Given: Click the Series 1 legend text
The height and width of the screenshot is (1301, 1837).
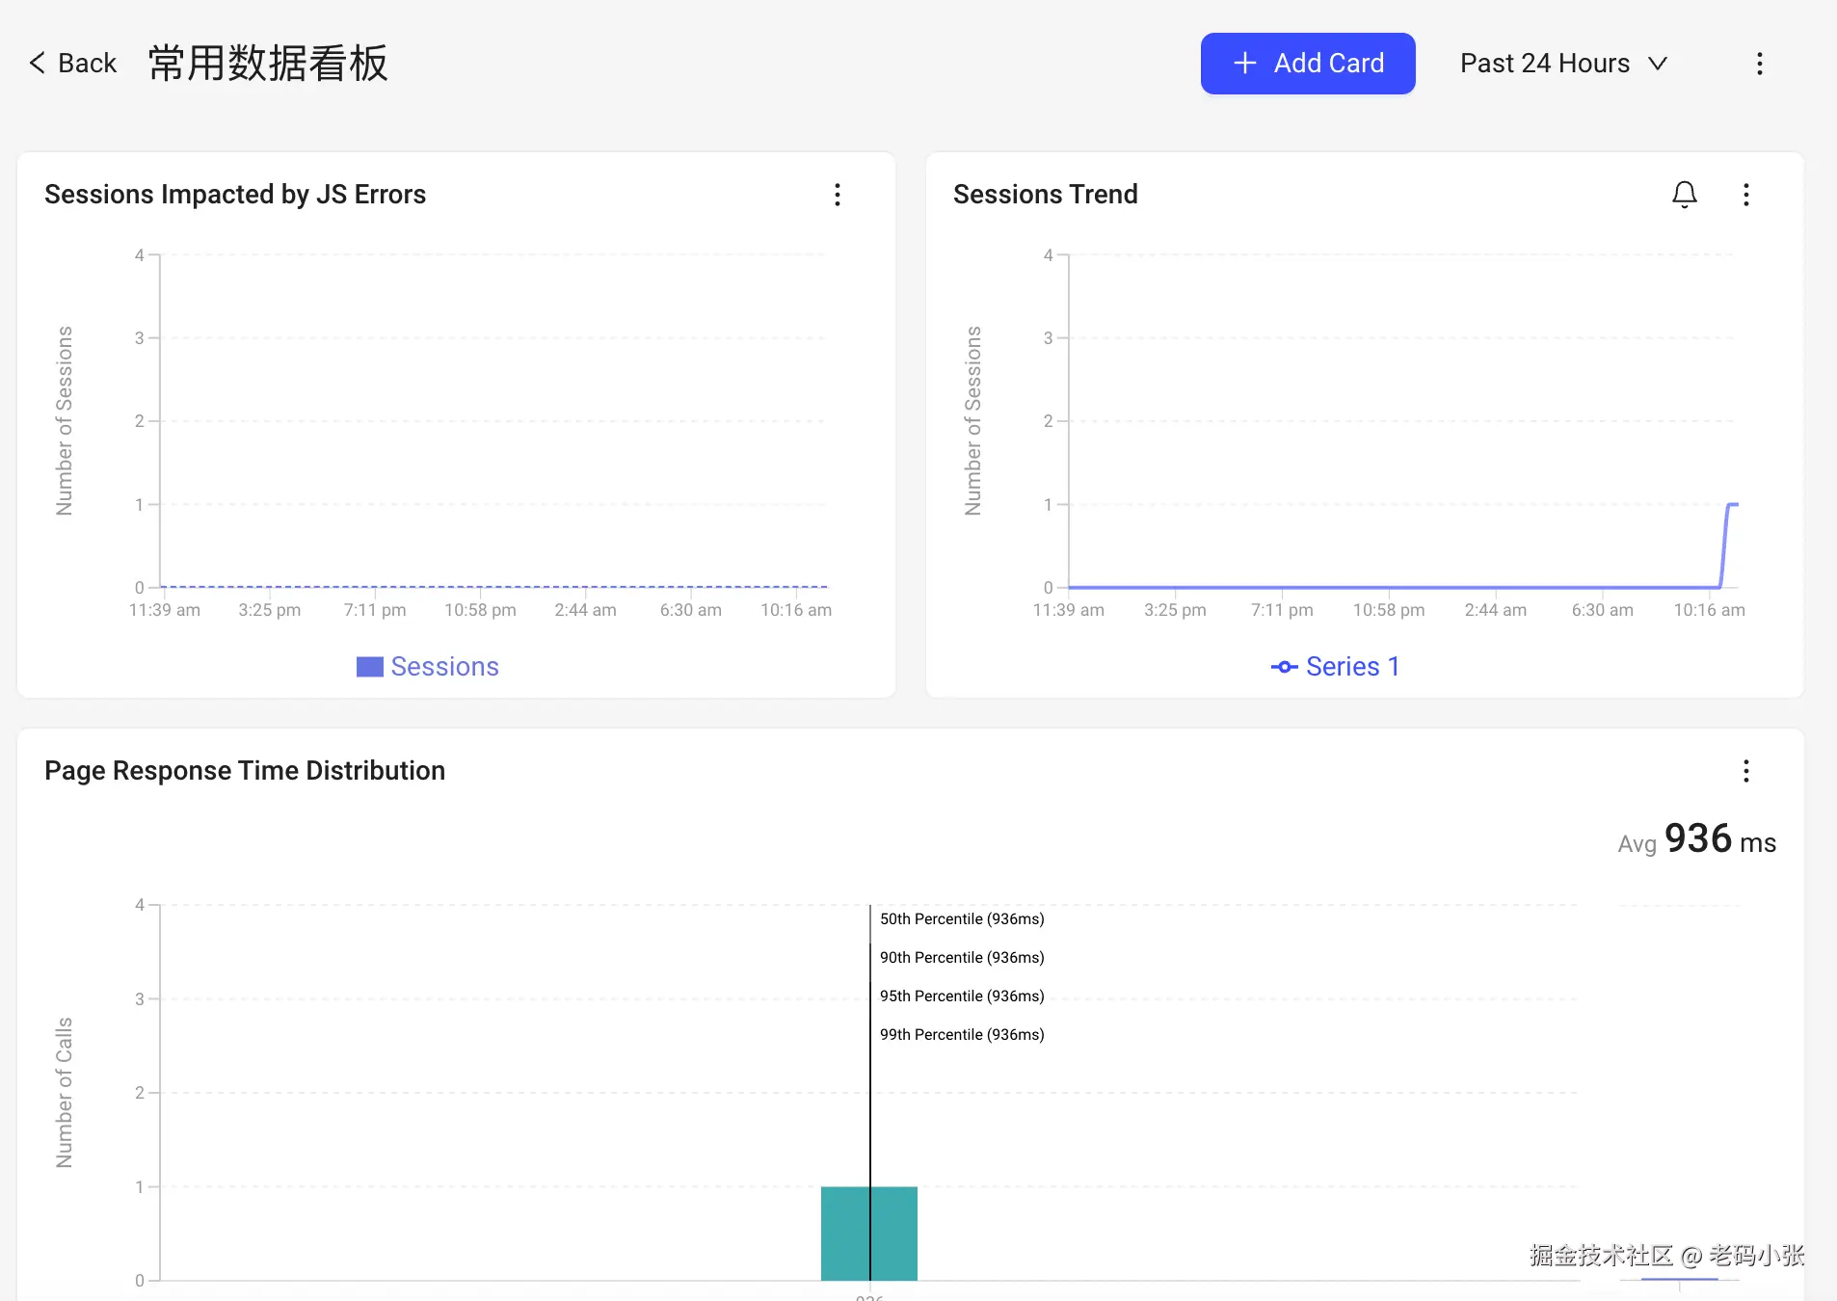Looking at the screenshot, I should click(1352, 667).
